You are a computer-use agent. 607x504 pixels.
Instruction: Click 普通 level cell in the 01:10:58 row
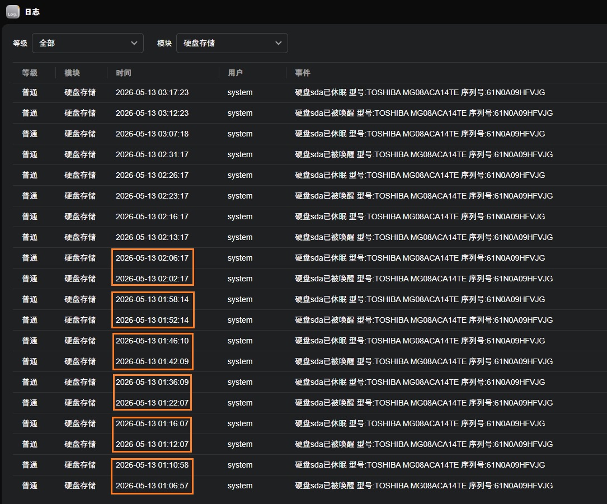pos(30,465)
